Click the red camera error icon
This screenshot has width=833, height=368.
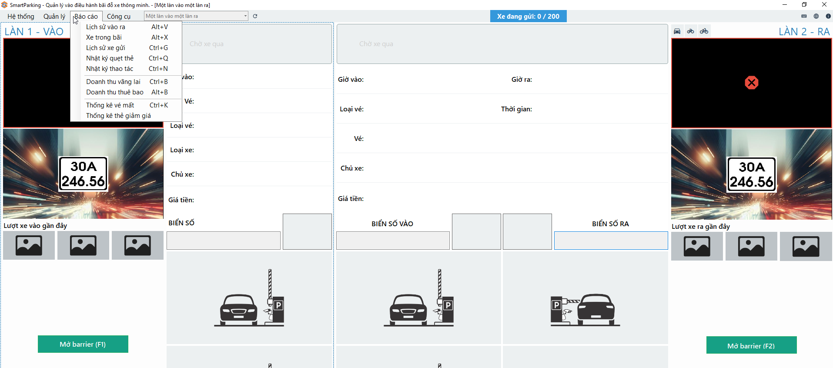(x=751, y=83)
